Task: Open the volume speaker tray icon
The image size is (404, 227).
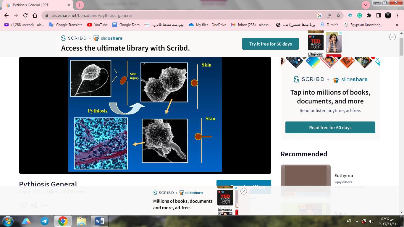Action: pyautogui.click(x=371, y=221)
